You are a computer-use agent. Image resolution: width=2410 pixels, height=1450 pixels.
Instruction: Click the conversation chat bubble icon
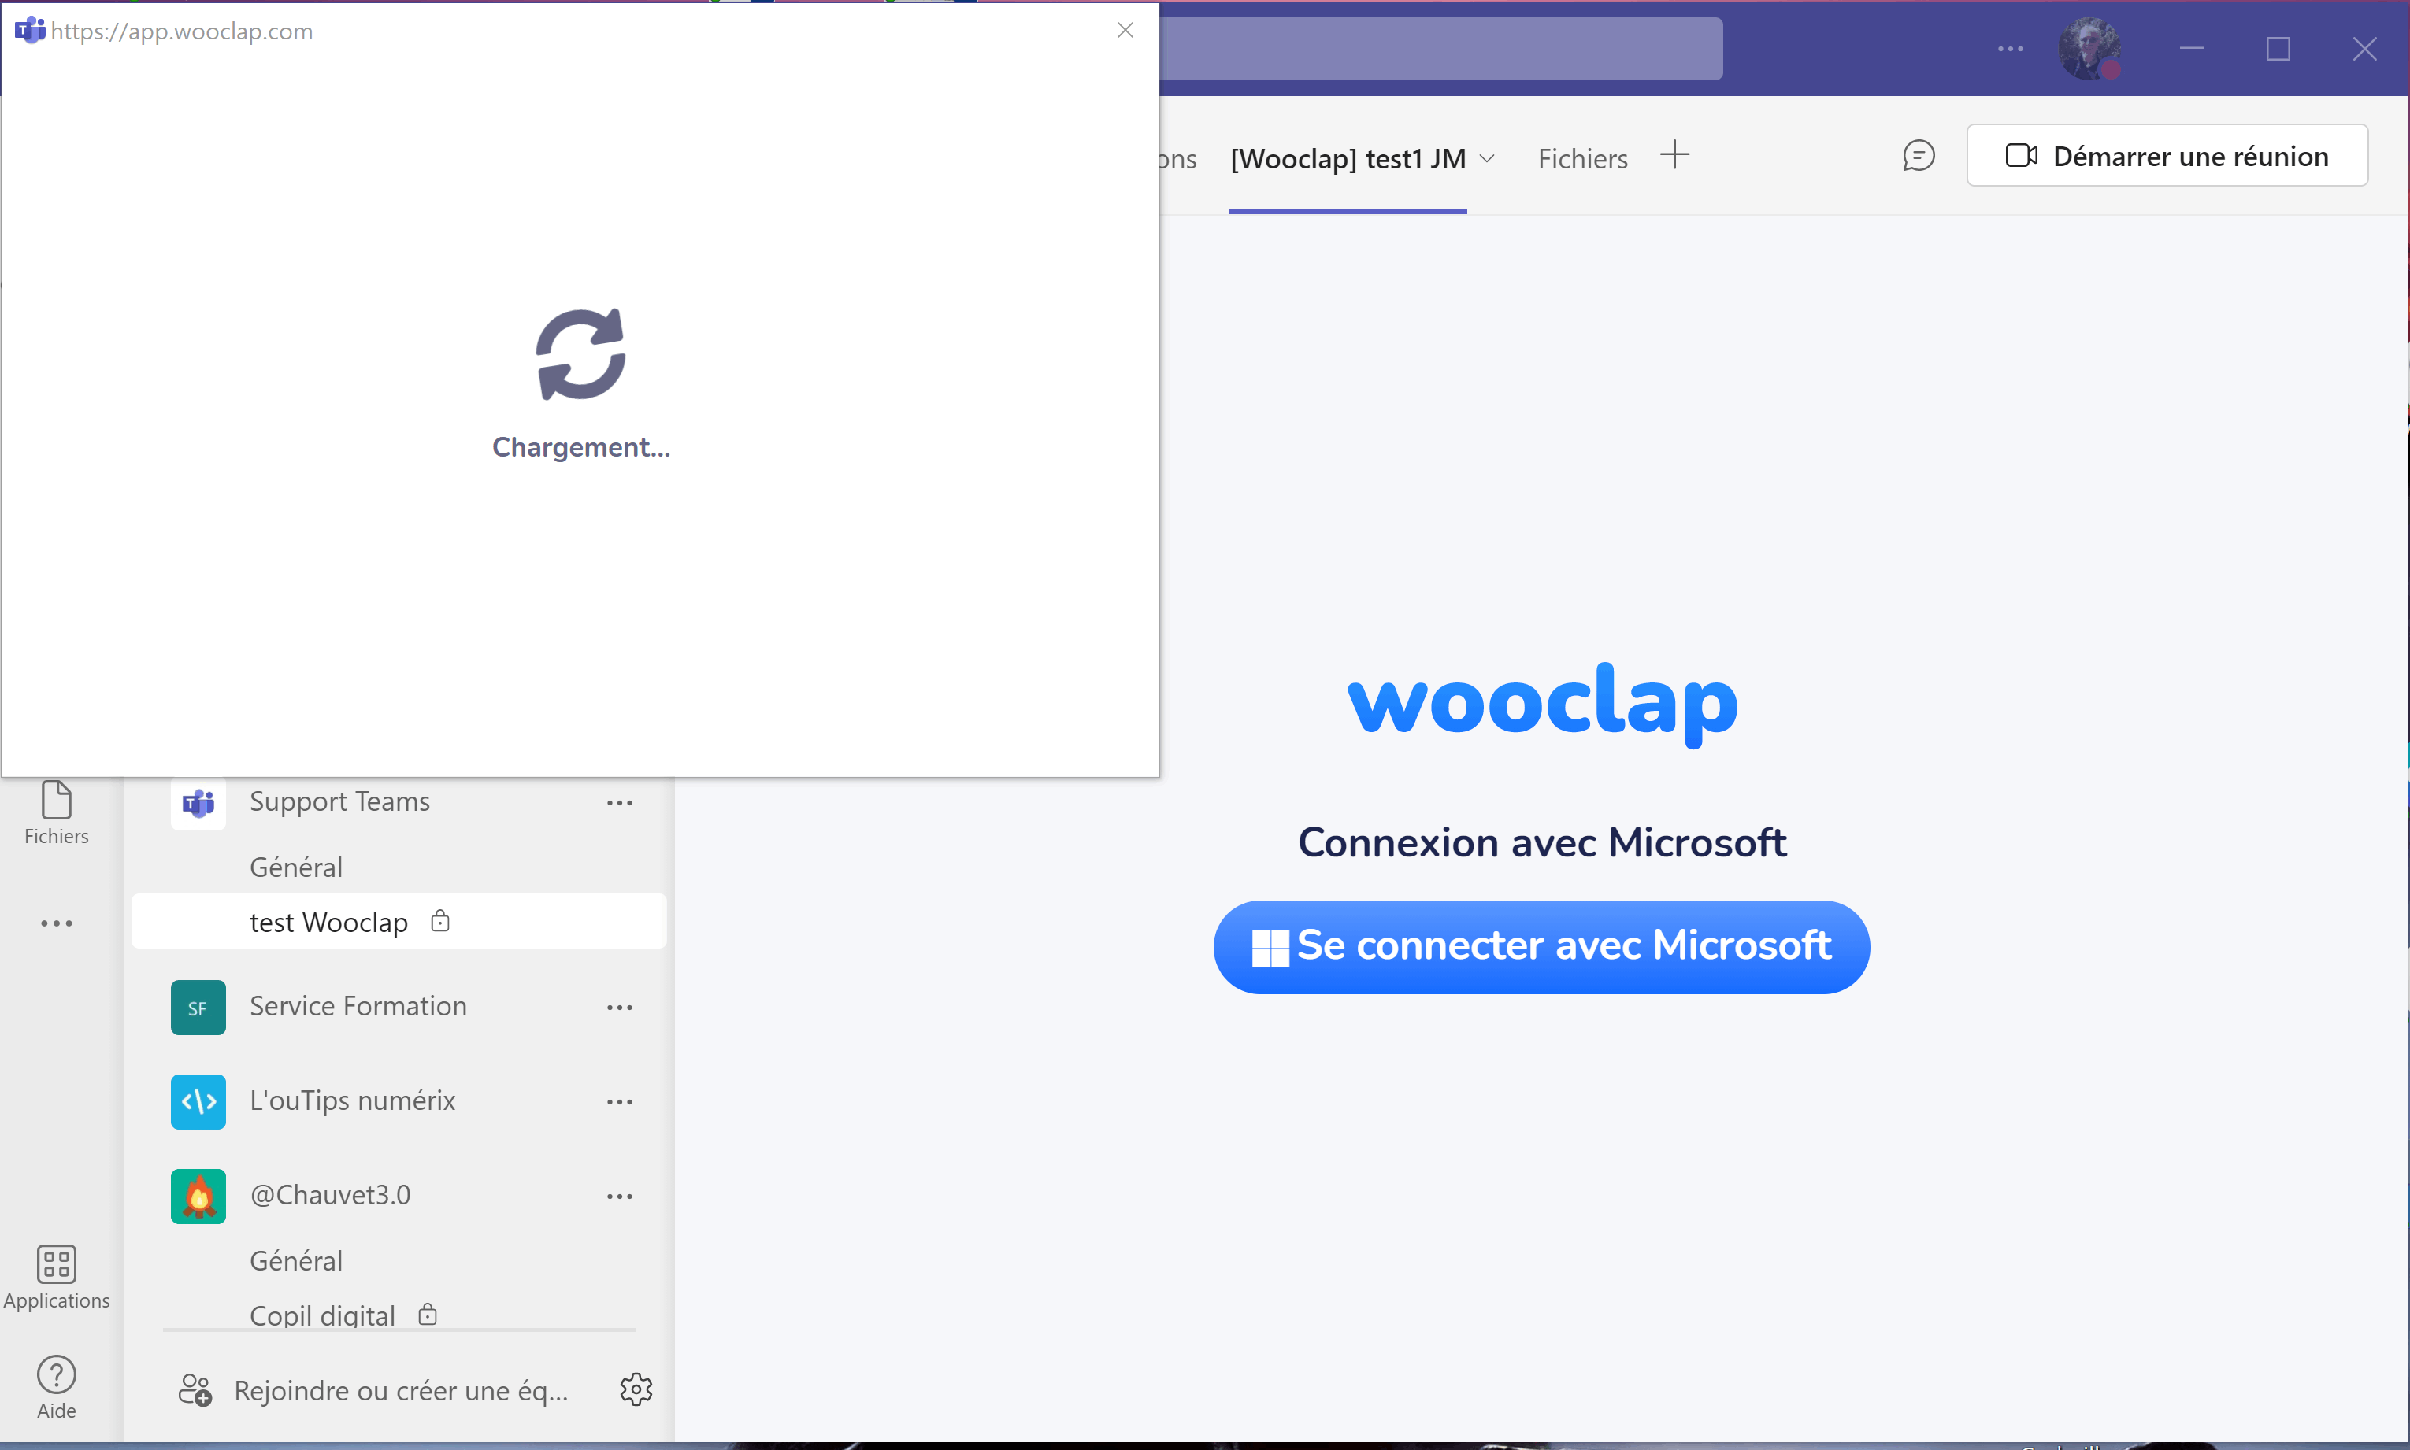(1918, 155)
